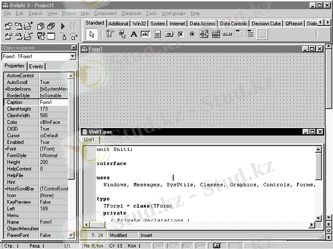The height and width of the screenshot is (249, 333).
Task: Expand the +Font property
Action: coord(7,148)
